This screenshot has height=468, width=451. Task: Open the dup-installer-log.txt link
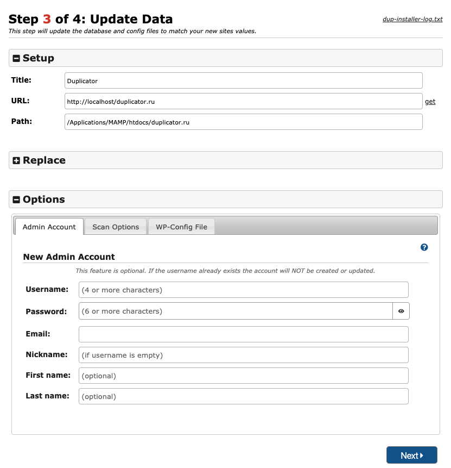(x=412, y=20)
